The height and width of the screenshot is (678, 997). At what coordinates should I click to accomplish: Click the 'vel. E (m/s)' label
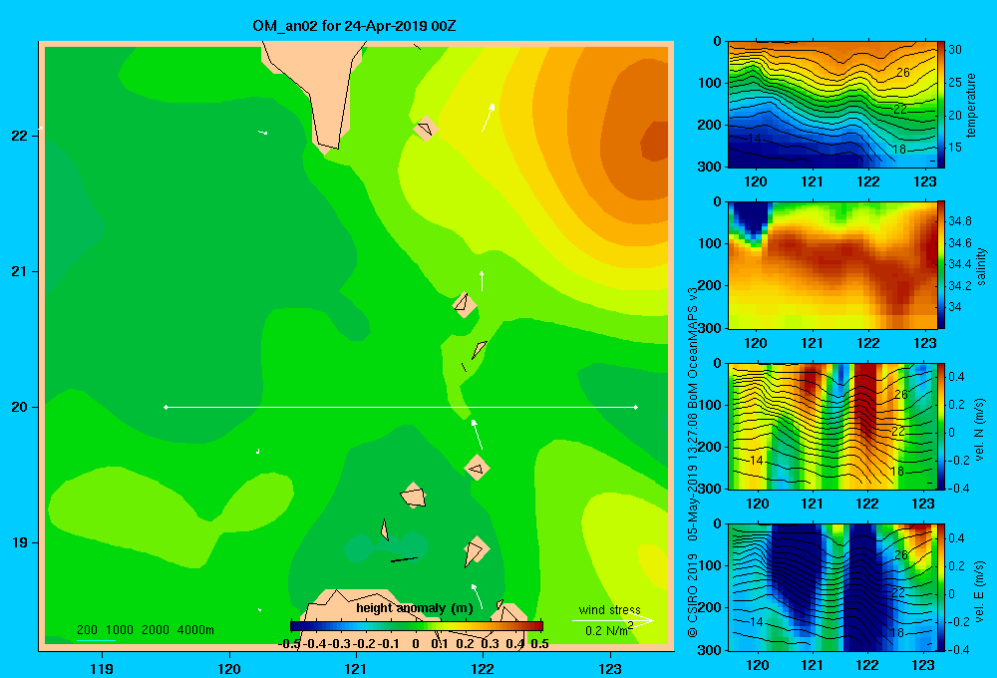pyautogui.click(x=980, y=590)
